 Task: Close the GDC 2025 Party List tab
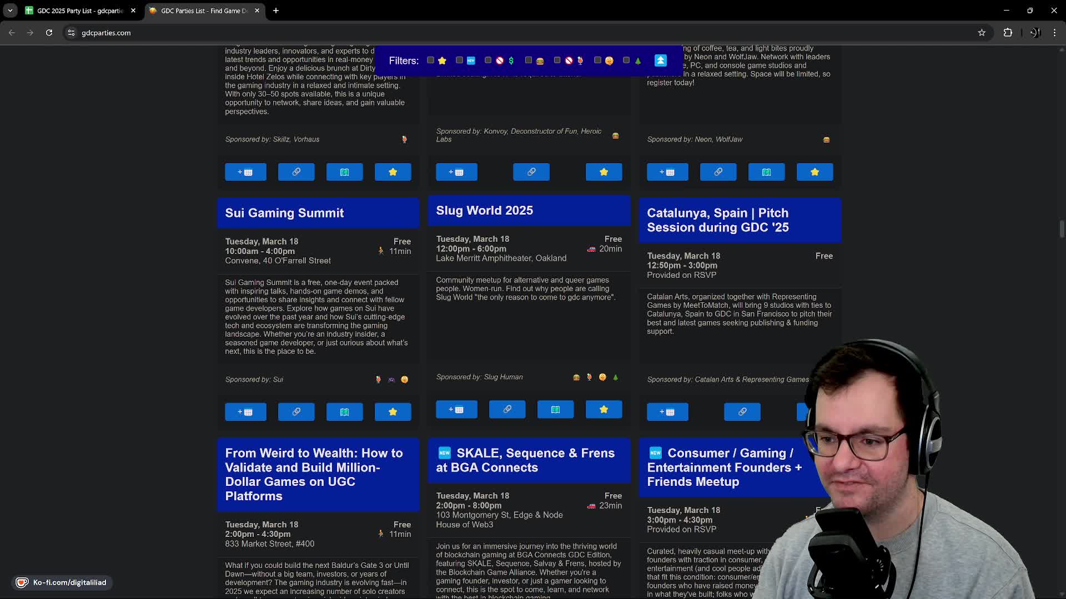pyautogui.click(x=133, y=11)
